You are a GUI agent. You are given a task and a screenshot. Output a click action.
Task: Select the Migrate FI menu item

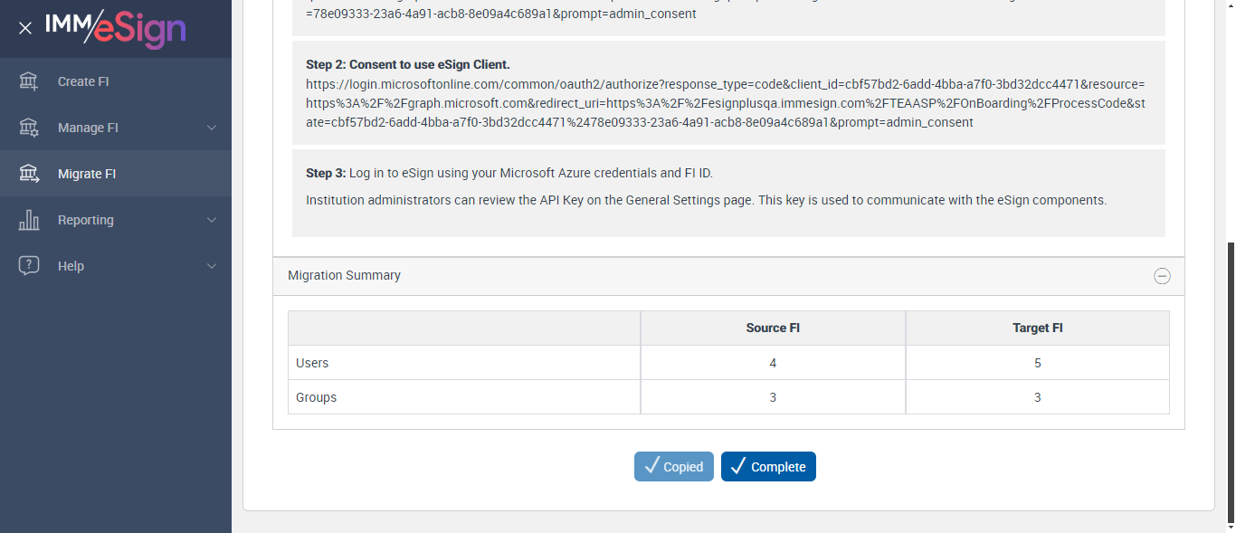[x=87, y=174]
